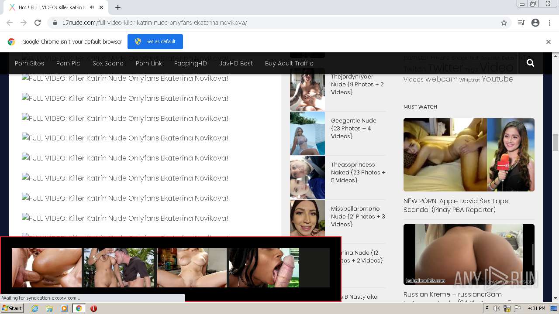559x314 pixels.
Task: Open the FappingHD menu item
Action: 190,63
